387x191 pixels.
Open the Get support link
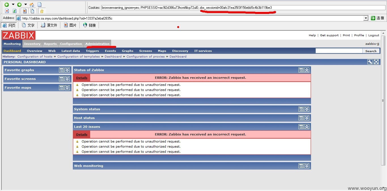(x=329, y=35)
